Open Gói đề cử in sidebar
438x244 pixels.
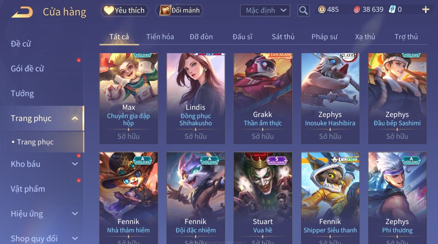coord(27,69)
